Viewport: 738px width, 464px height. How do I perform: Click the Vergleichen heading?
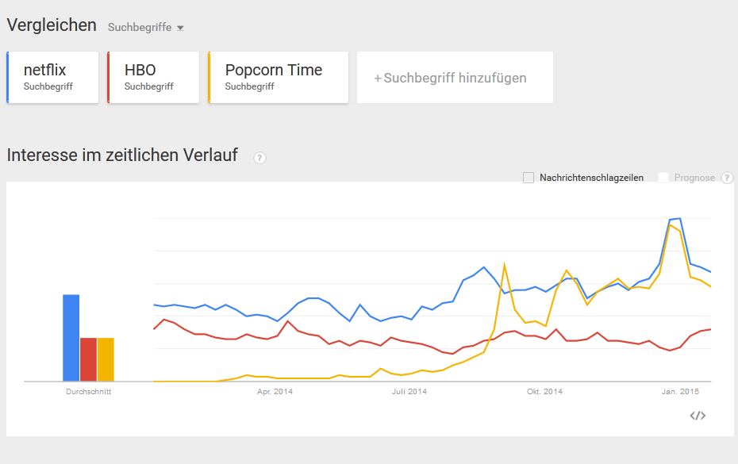point(52,25)
